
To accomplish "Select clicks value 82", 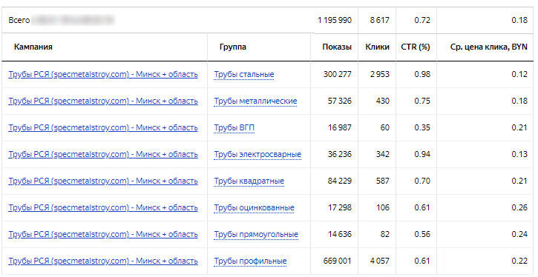I will tap(385, 235).
